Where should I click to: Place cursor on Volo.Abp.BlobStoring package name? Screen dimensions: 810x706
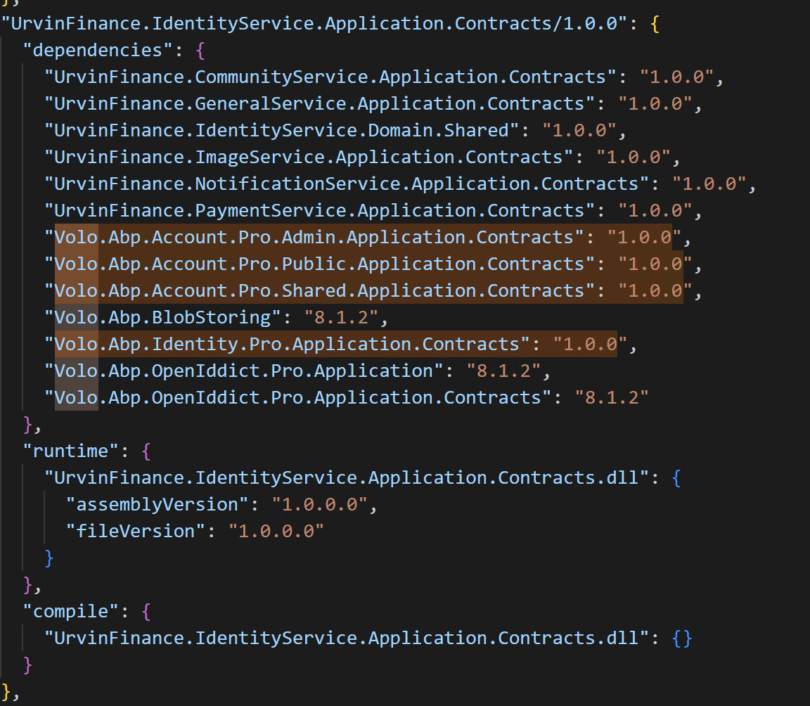pyautogui.click(x=162, y=317)
